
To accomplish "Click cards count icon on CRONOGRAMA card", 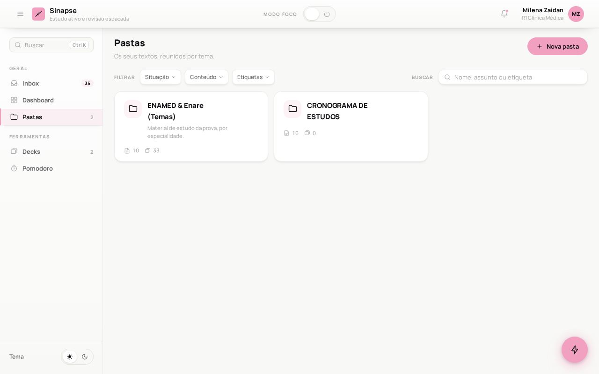I will (x=307, y=133).
